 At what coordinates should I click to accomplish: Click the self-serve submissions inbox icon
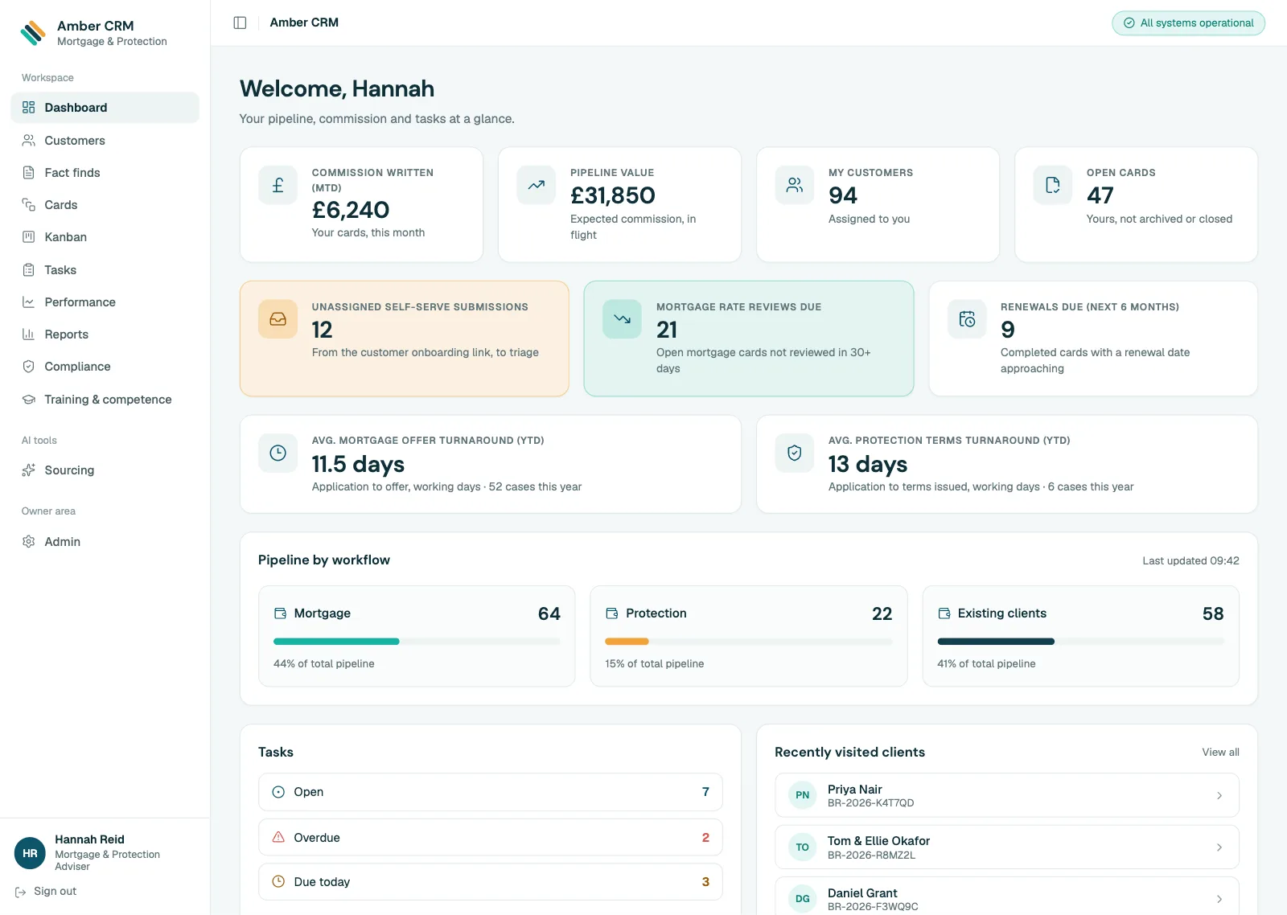[x=278, y=319]
